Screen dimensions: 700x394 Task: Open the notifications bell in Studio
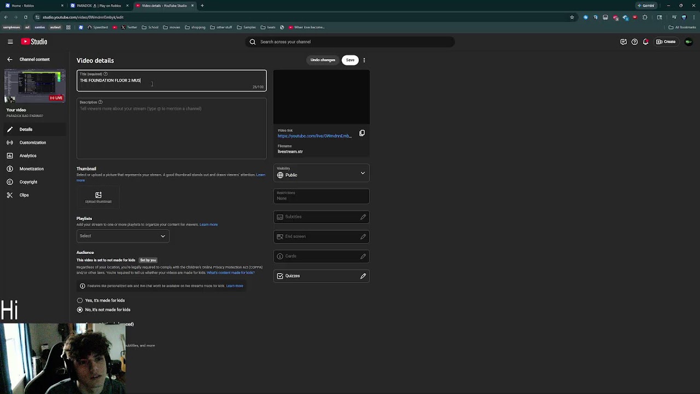(x=646, y=42)
